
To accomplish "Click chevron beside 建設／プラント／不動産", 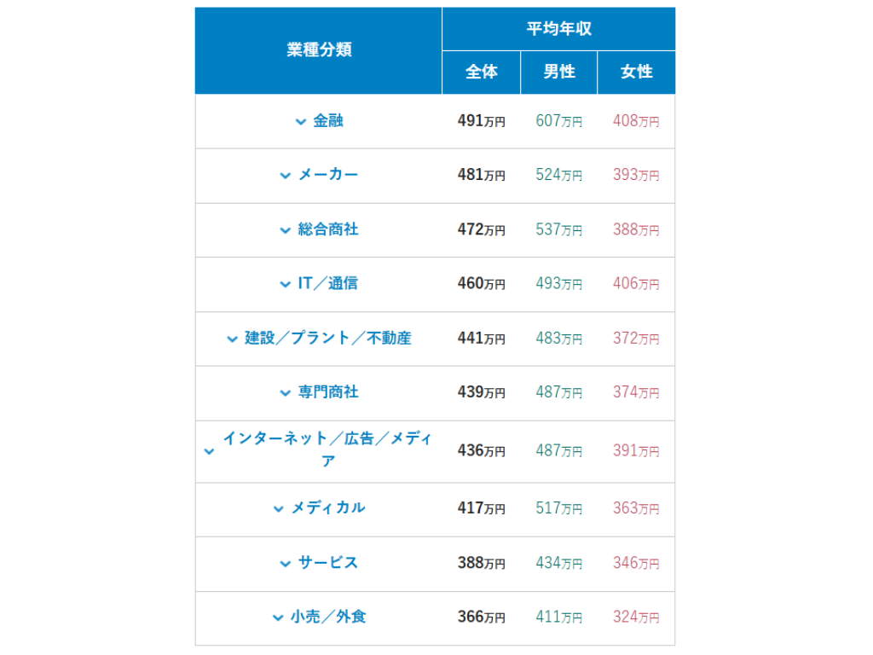I will 232,339.
